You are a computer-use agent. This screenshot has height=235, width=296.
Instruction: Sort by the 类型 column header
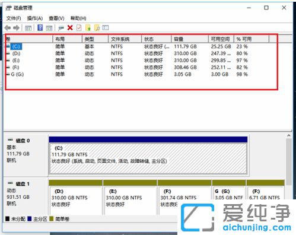point(96,39)
